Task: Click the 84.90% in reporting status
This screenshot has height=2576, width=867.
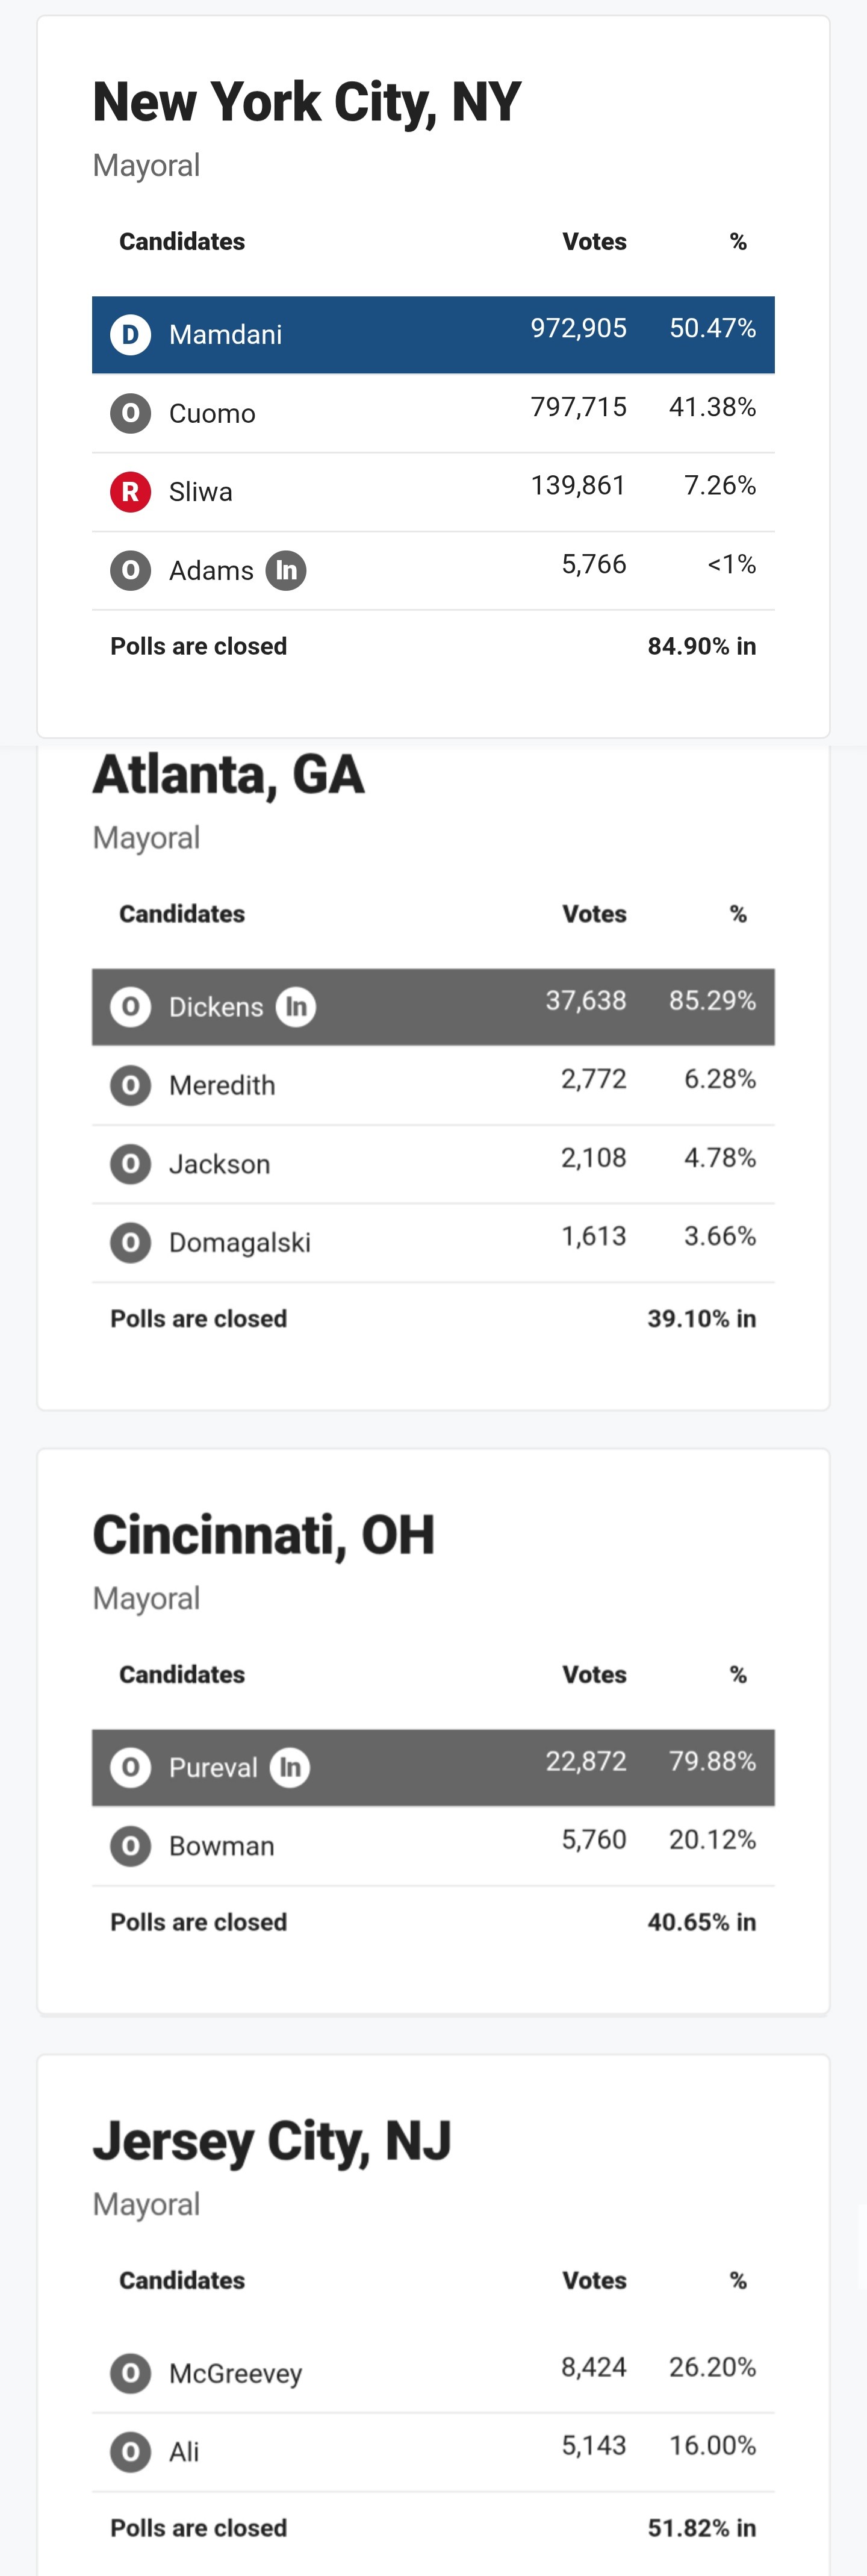Action: pyautogui.click(x=701, y=646)
